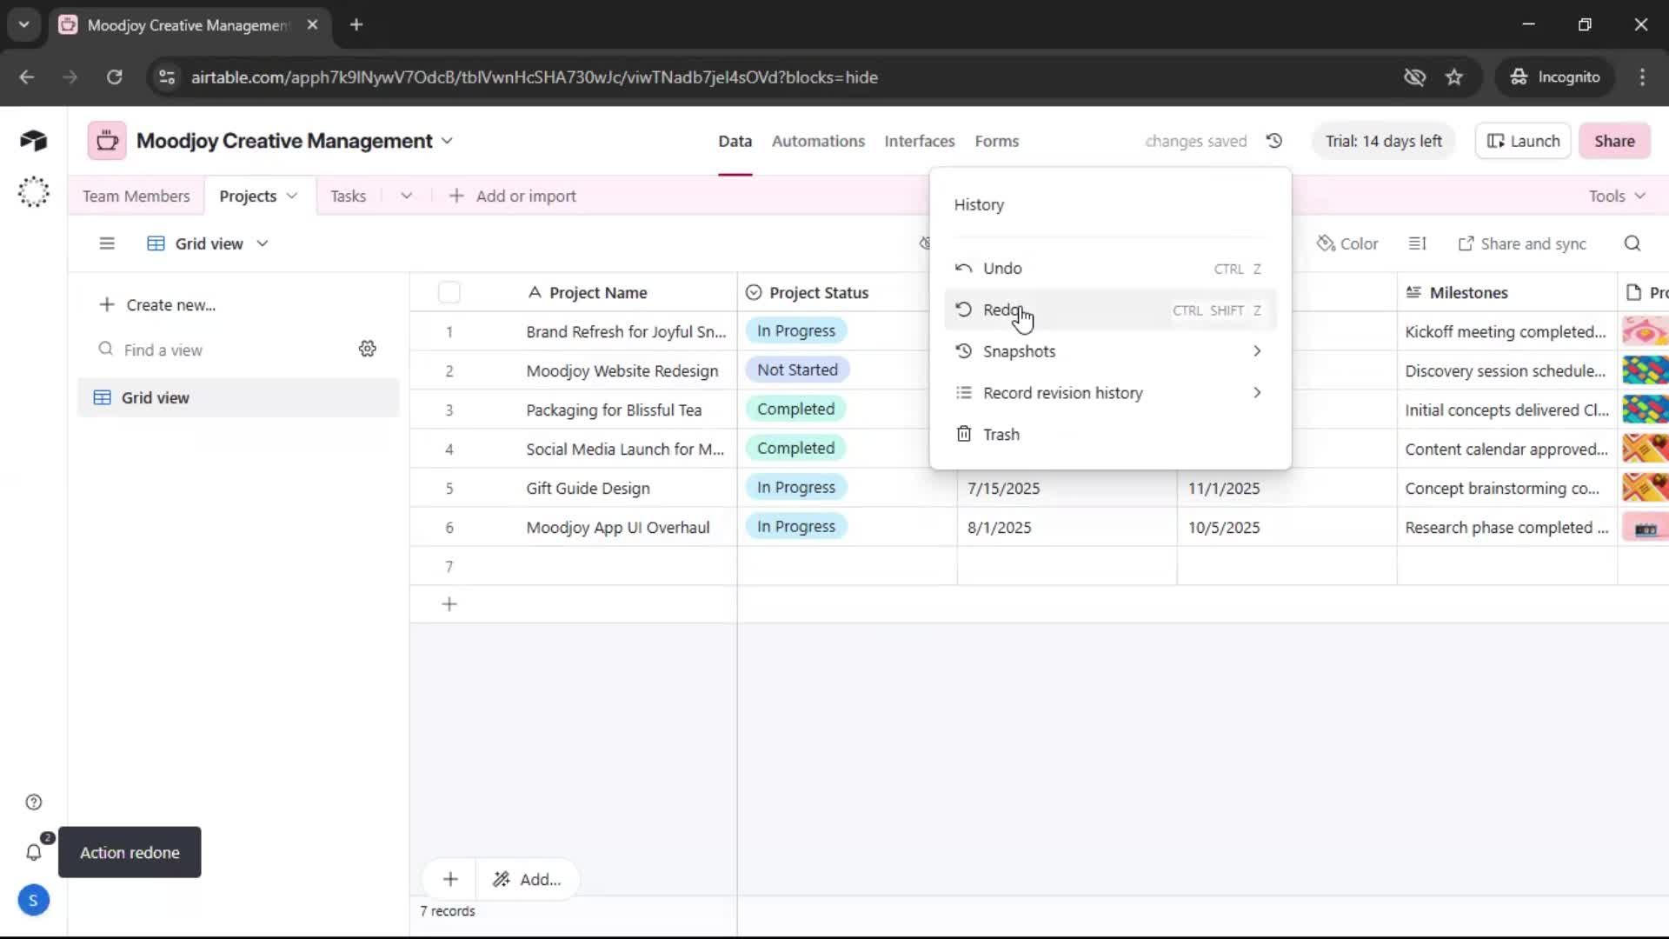Open the base history clock icon
Screen dimensions: 1669x939
[x=1274, y=141]
